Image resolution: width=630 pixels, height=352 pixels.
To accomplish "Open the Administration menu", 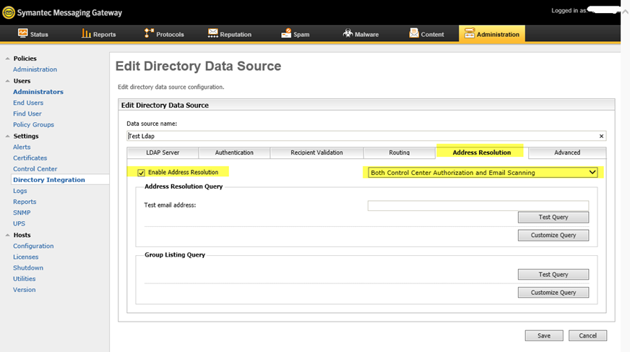I will coord(492,34).
